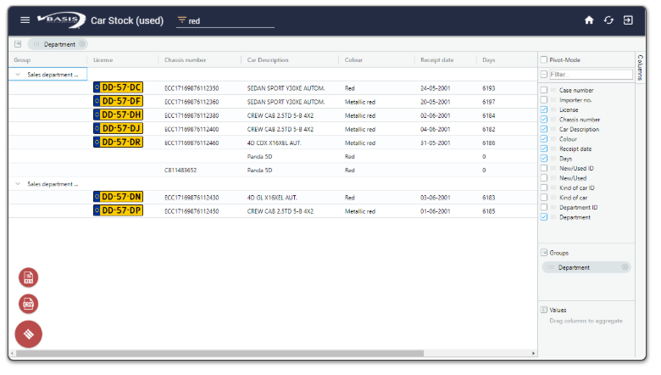
Task: Export the grid to XLS file
Action: (x=29, y=277)
